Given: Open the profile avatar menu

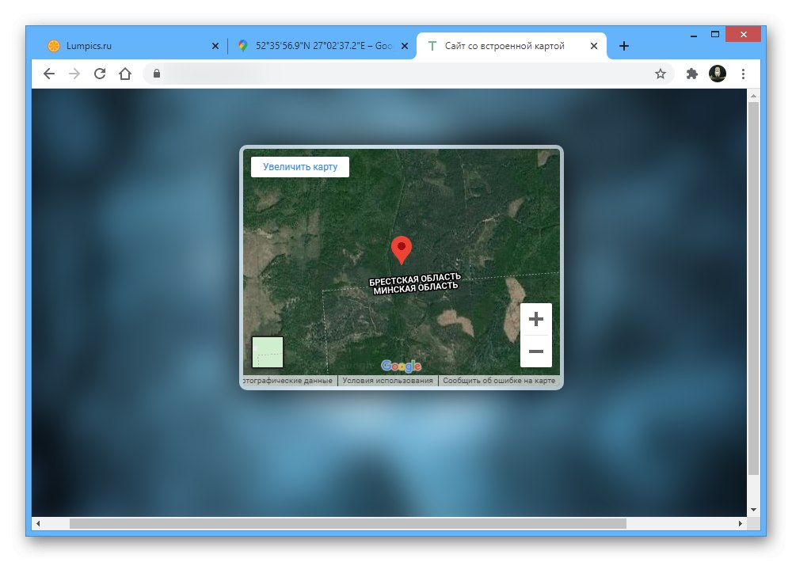Looking at the screenshot, I should 718,73.
